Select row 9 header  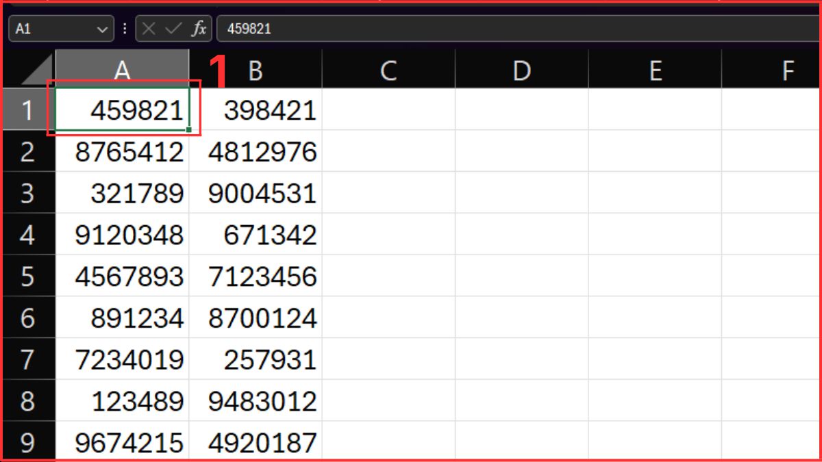click(x=29, y=441)
